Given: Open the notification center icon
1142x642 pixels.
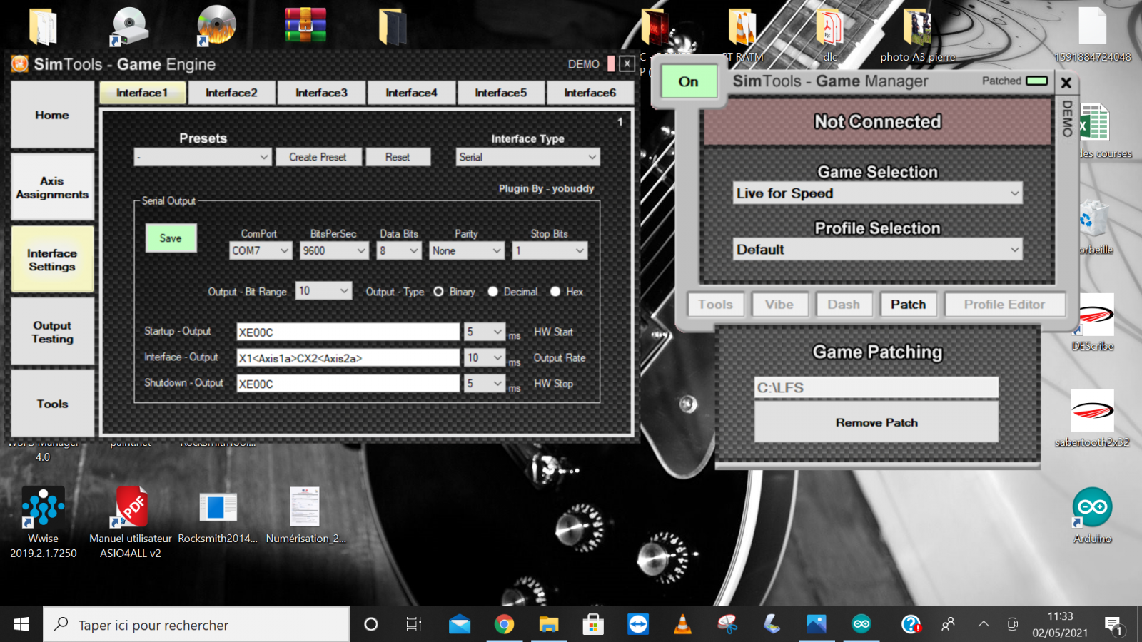Looking at the screenshot, I should 1114,626.
